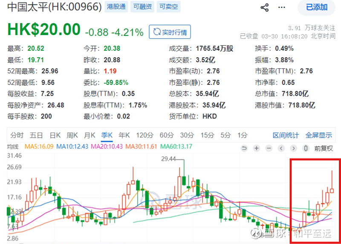Click the 成交量 value 1765.54万股
The image size is (341, 244).
point(214,49)
